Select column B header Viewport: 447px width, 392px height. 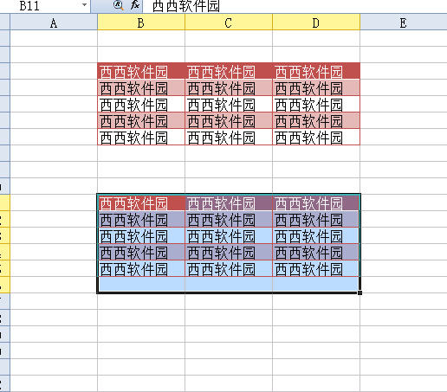(141, 22)
